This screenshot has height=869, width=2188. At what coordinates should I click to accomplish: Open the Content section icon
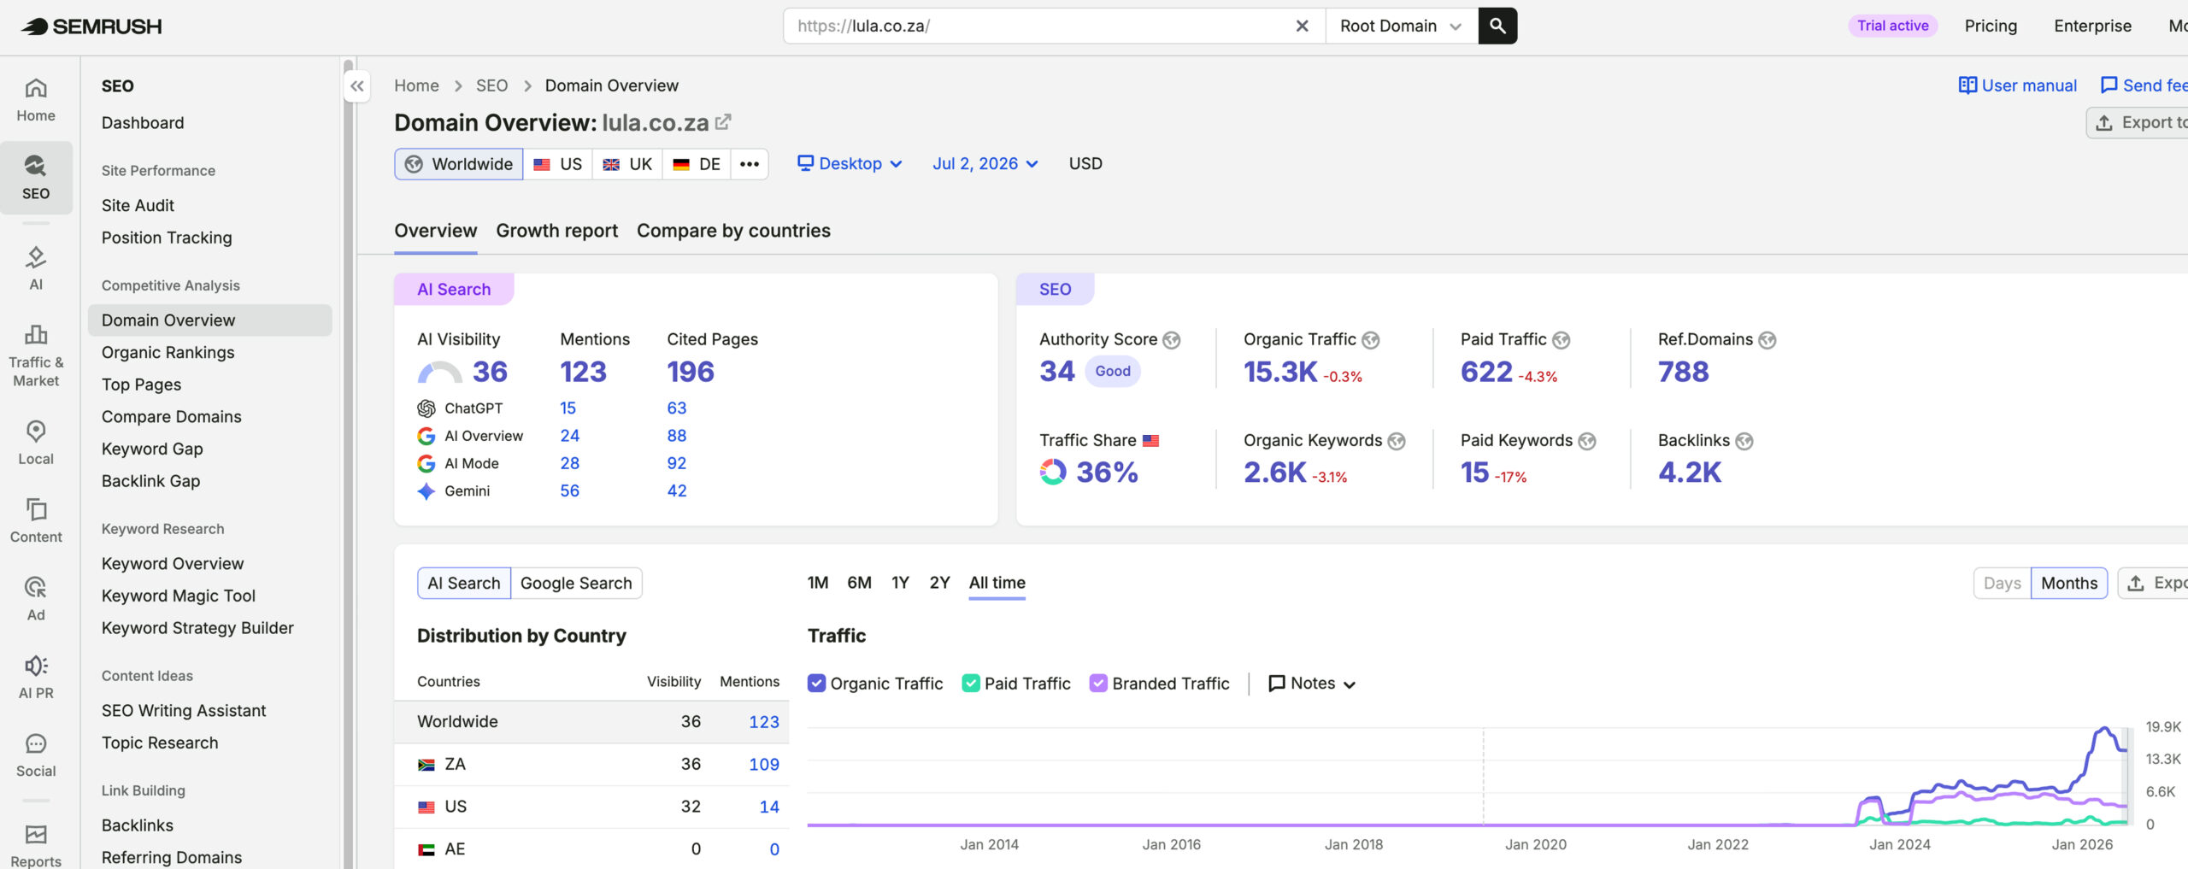36,520
